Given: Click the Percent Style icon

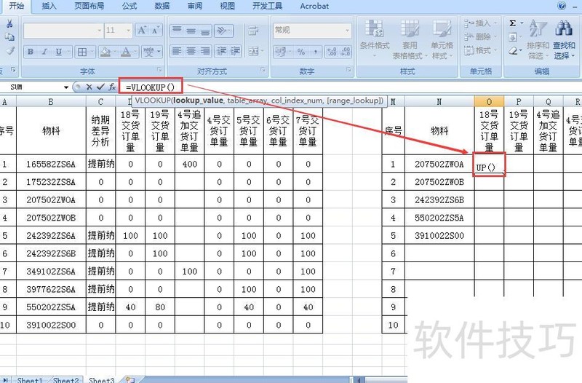Looking at the screenshot, I should [x=301, y=52].
